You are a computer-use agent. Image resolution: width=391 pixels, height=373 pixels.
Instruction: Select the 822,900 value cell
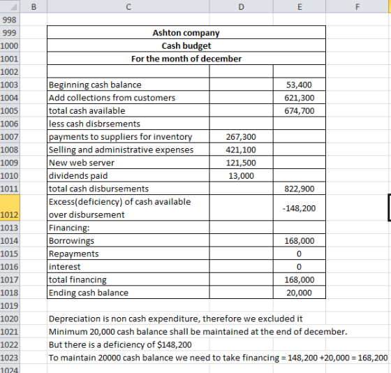click(300, 189)
